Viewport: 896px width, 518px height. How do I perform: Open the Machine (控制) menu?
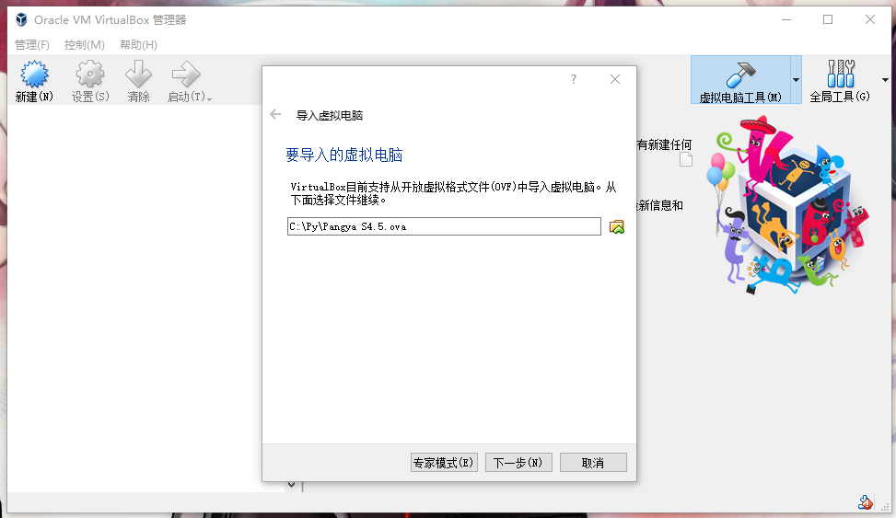tap(84, 44)
